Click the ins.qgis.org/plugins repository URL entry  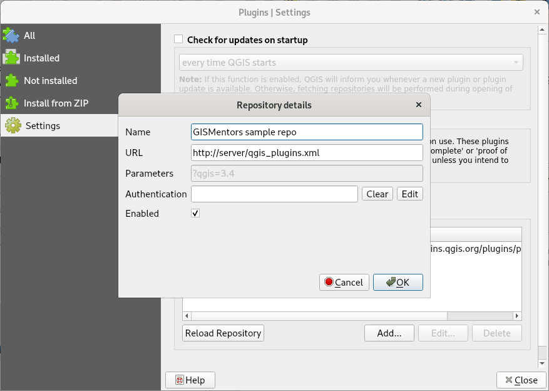click(x=476, y=249)
